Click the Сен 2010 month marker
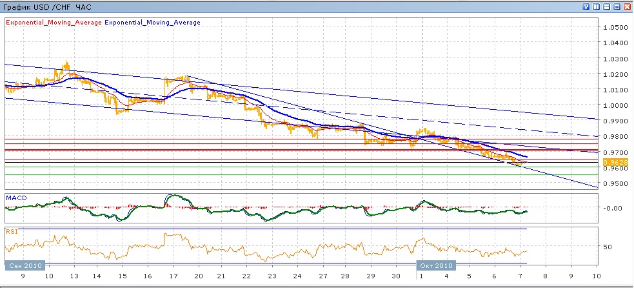 point(24,265)
